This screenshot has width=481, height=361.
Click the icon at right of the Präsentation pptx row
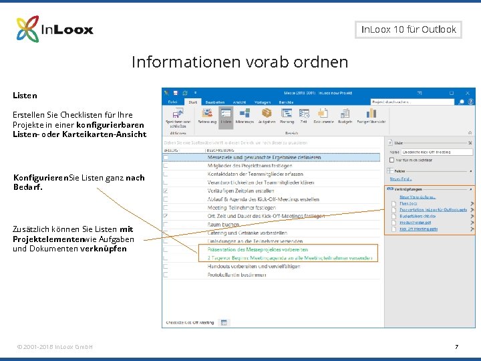(472, 210)
